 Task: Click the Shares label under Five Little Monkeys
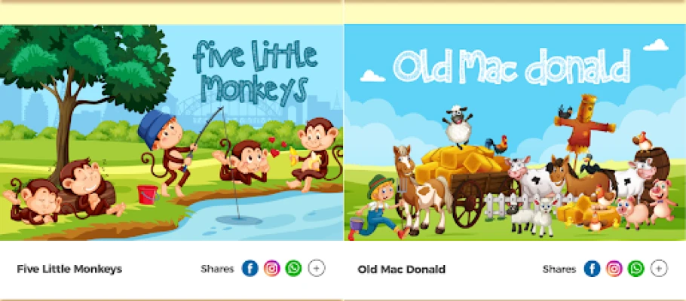(217, 269)
